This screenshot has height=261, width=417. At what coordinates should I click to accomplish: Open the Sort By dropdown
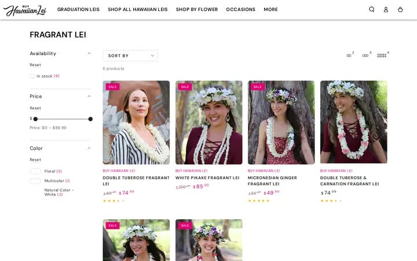130,56
